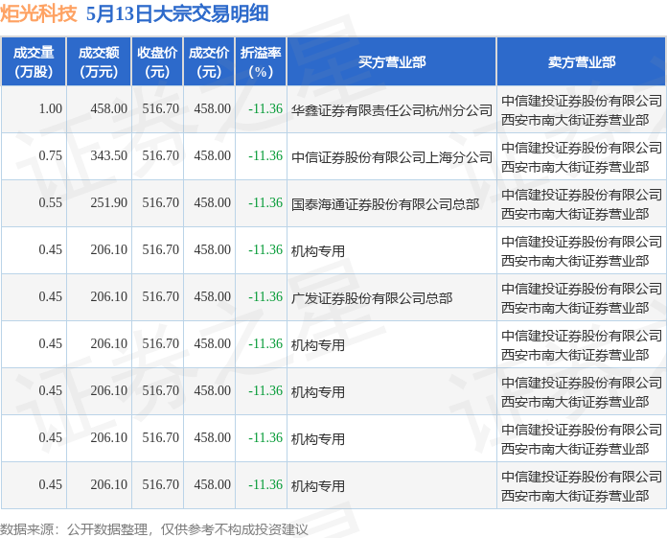
Task: Click the 炬光科技 stock name in title
Action: (x=38, y=13)
